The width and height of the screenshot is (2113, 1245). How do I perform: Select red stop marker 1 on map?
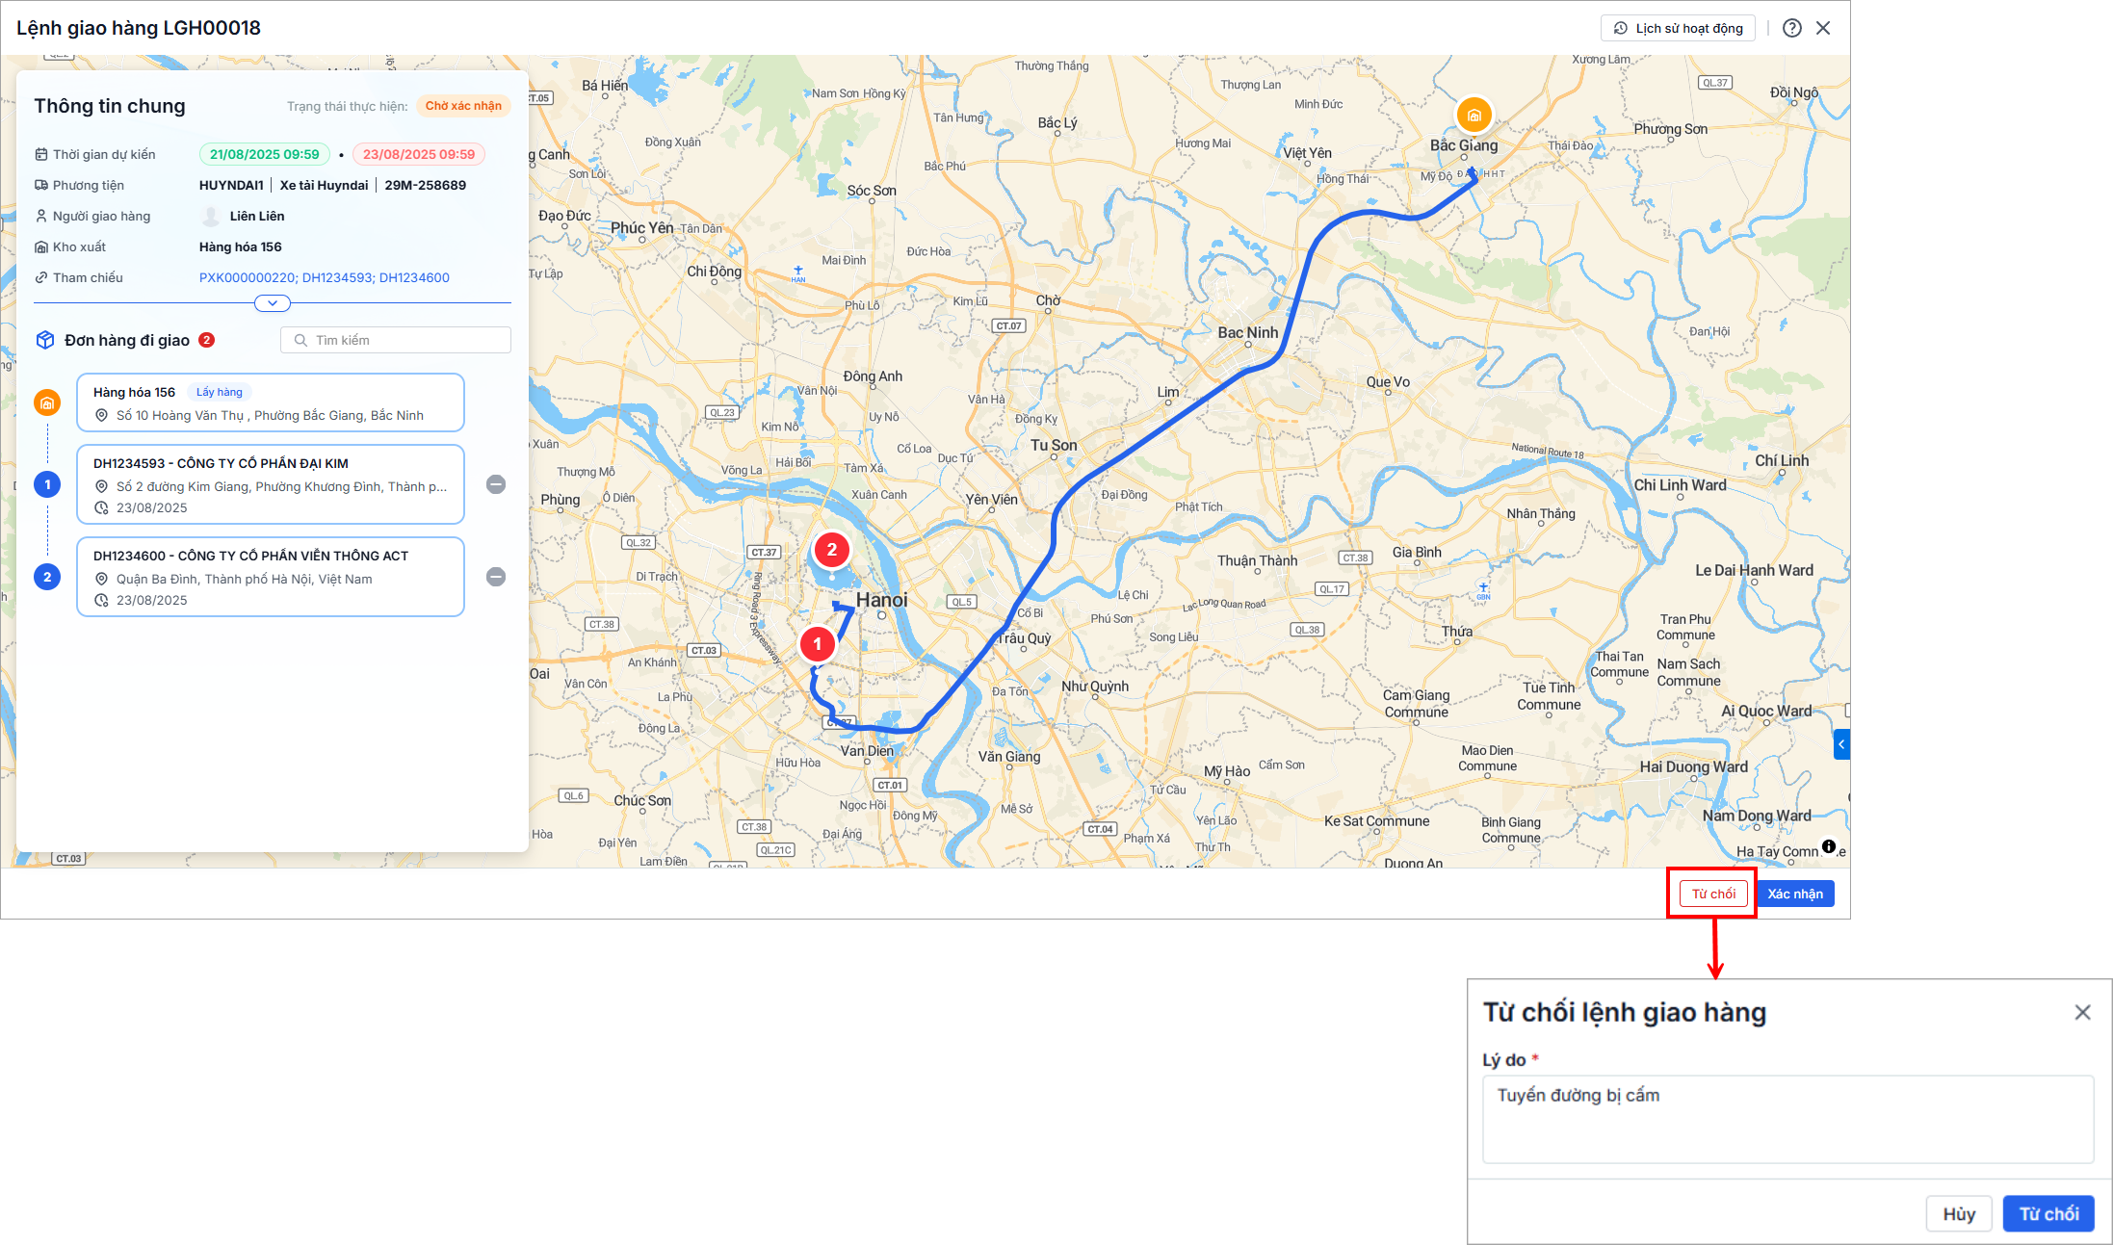pyautogui.click(x=818, y=643)
